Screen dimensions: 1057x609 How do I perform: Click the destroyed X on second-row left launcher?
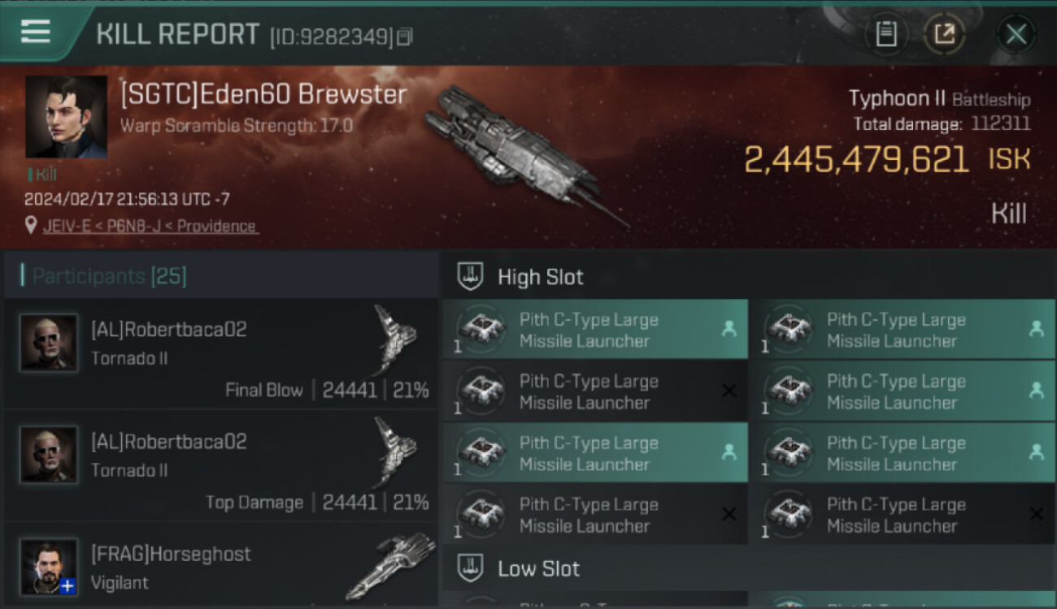[x=729, y=391]
